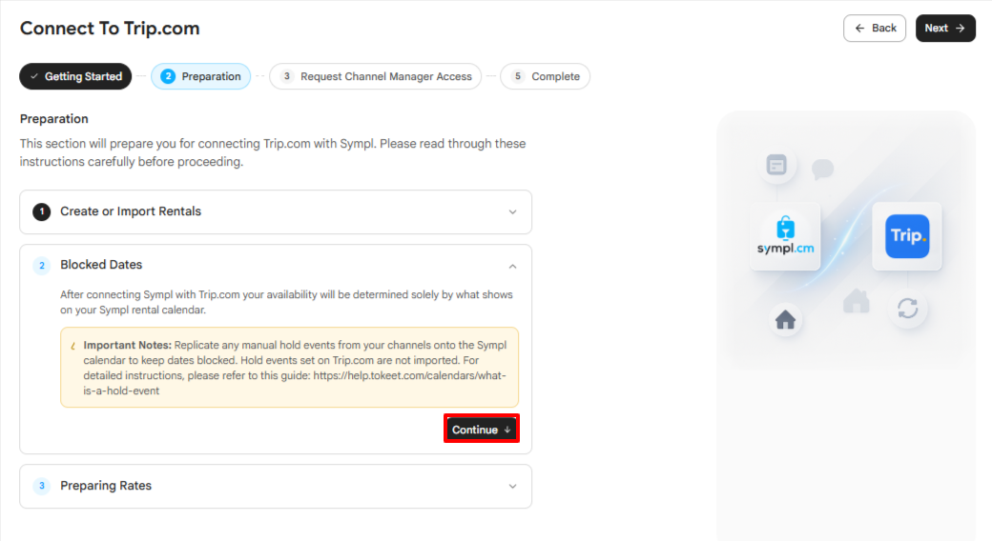Click the checkmark icon on Getting Started
This screenshot has height=541, width=992.
coord(34,76)
